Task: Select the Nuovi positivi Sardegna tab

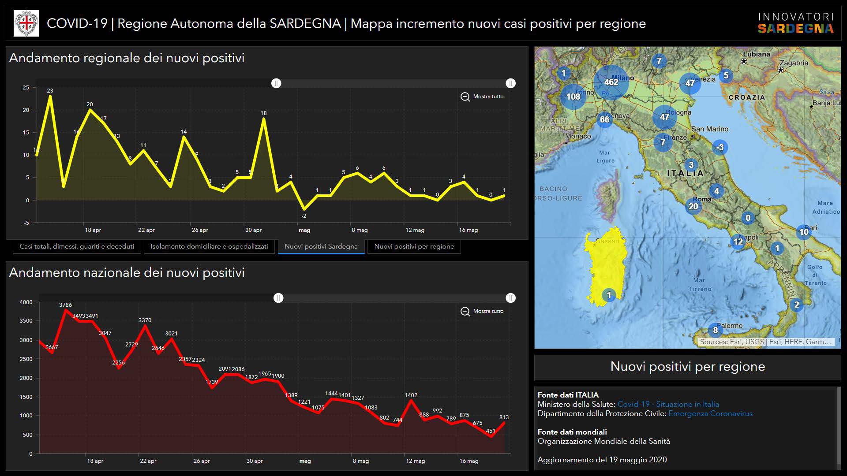Action: [x=321, y=246]
